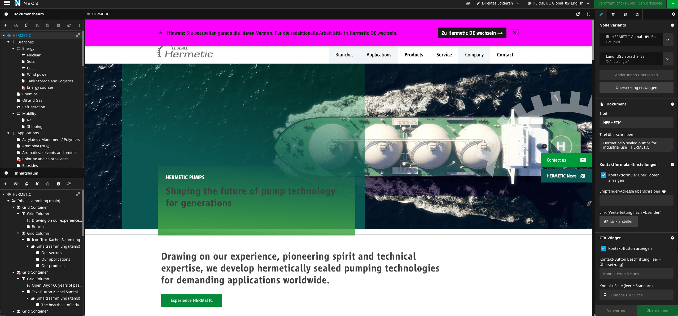Toggle hidden state in Inhaltsbaum toolbar
678x316 pixels.
16,184
